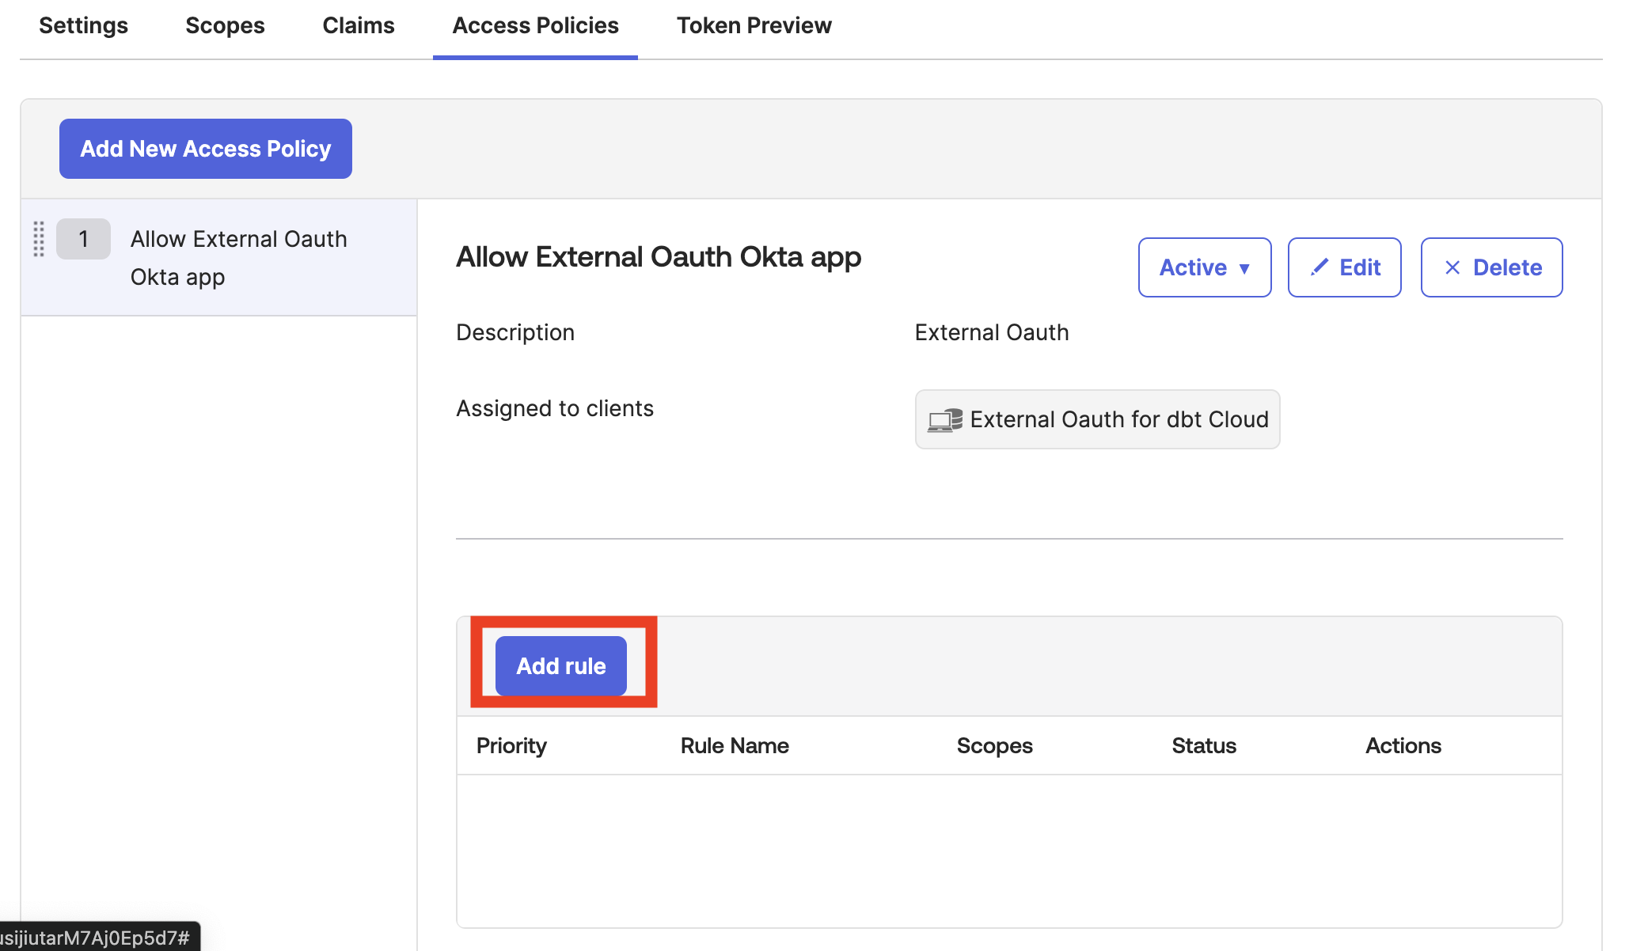The width and height of the screenshot is (1629, 951).
Task: Click the External Oauth for dbt Cloud client chip
Action: tap(1097, 419)
